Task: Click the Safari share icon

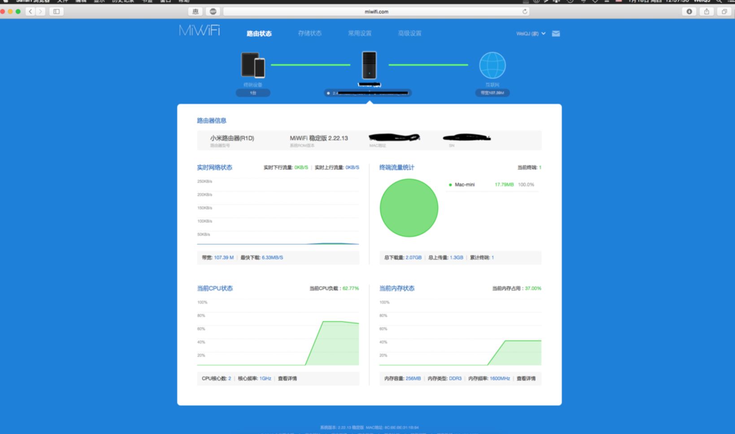Action: (707, 12)
